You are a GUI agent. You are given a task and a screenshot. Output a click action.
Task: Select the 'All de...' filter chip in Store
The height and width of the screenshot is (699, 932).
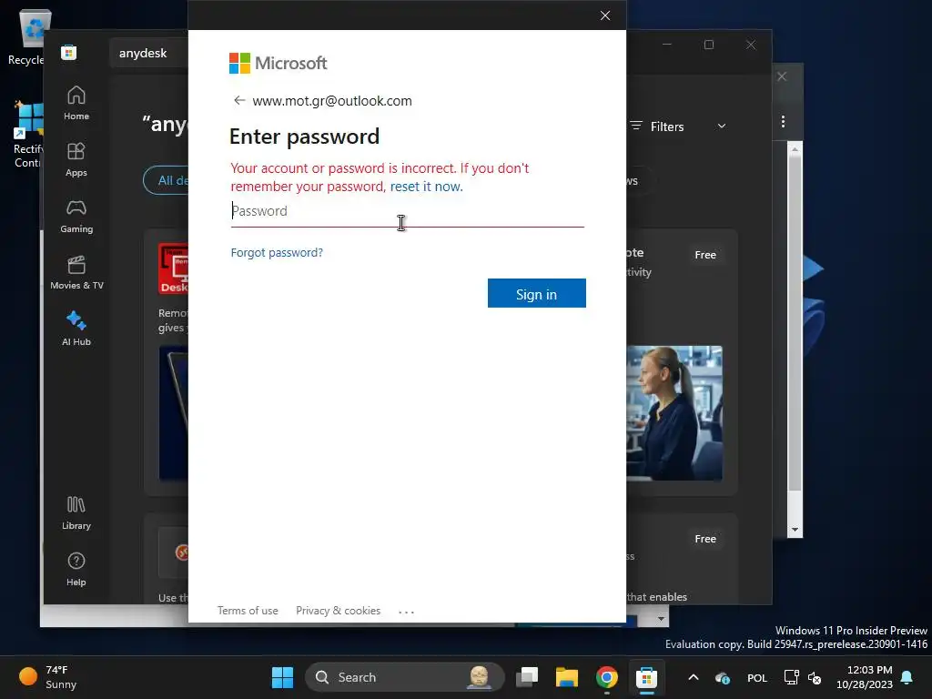click(167, 180)
